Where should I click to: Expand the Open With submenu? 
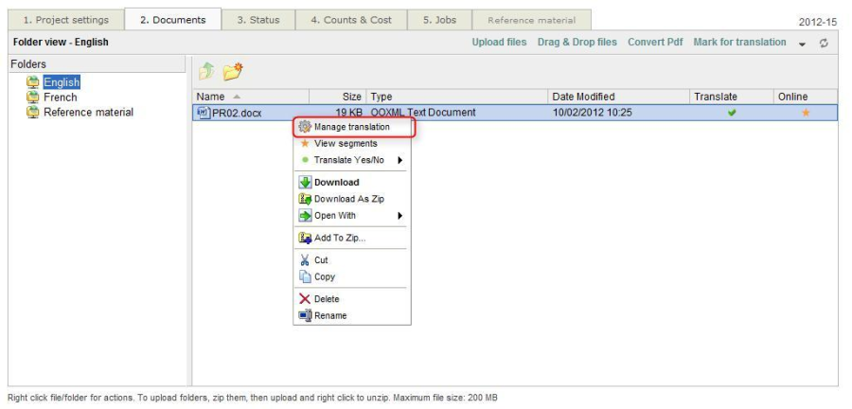tap(400, 216)
